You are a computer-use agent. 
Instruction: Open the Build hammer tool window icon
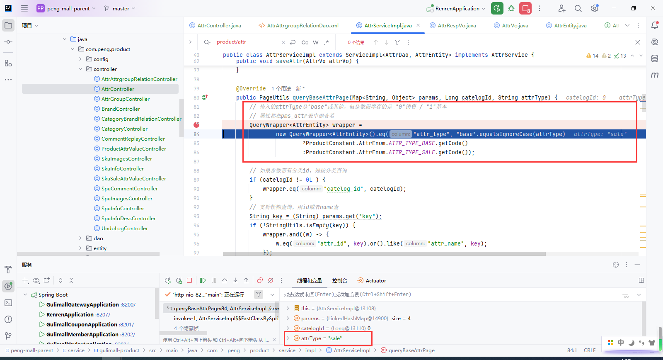(x=8, y=270)
